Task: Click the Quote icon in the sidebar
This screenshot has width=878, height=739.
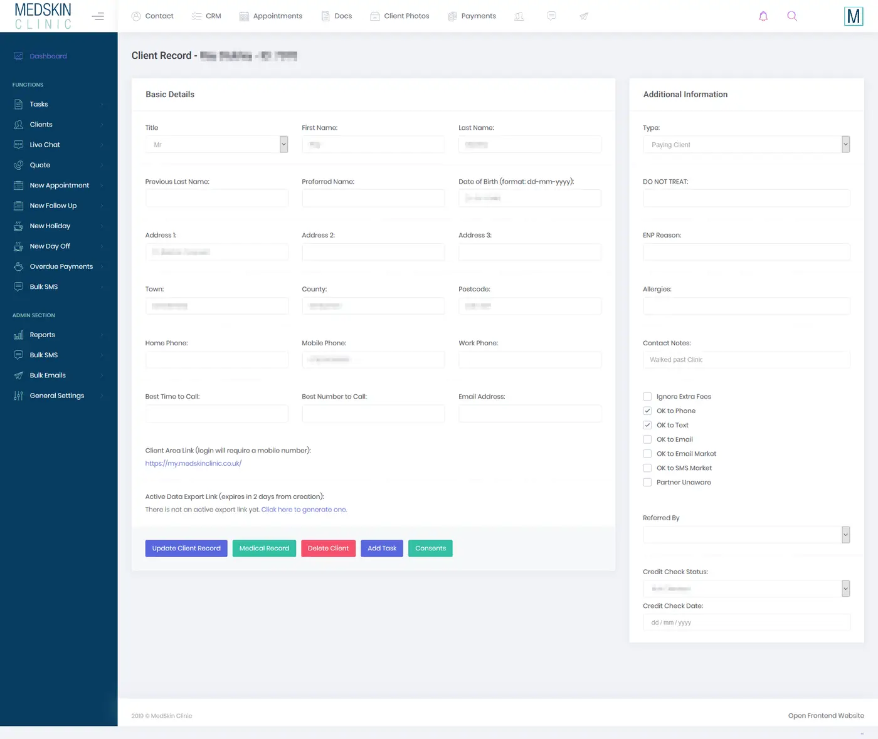Action: pyautogui.click(x=18, y=165)
